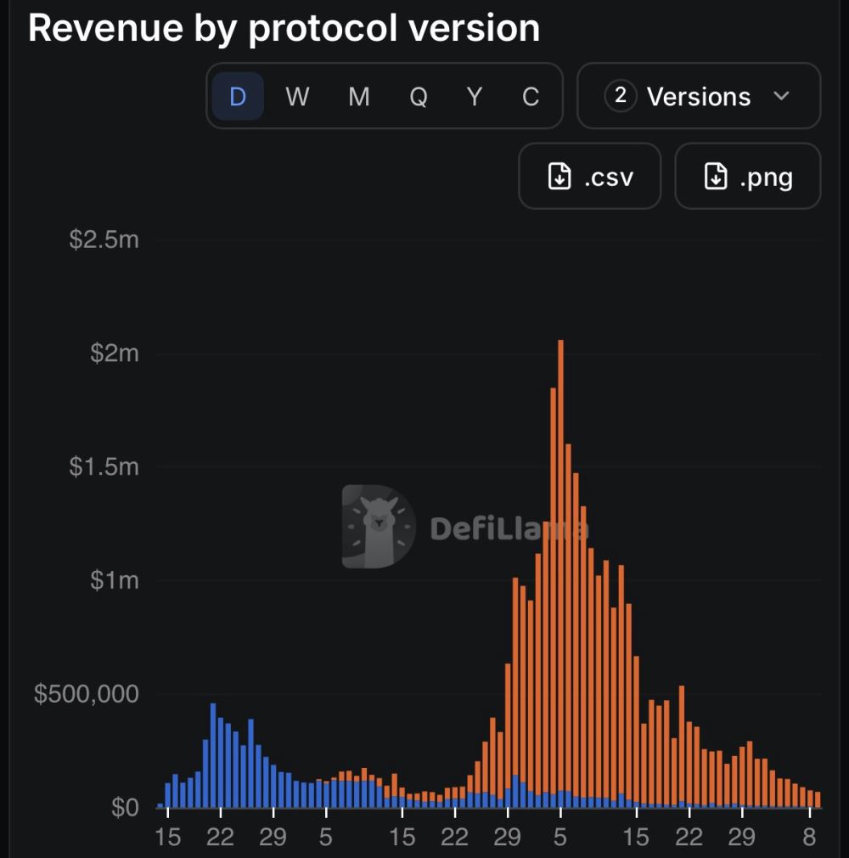Screen dimensions: 849x858
Task: Click the $2m y-axis label
Action: coord(115,353)
